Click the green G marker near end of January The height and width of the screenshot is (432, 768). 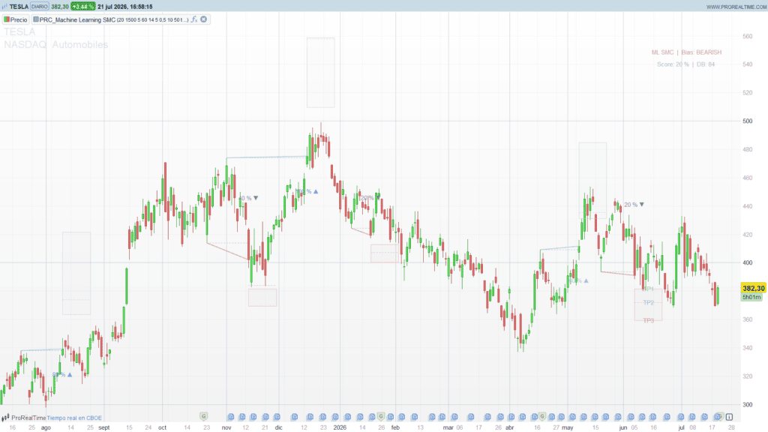[380, 416]
